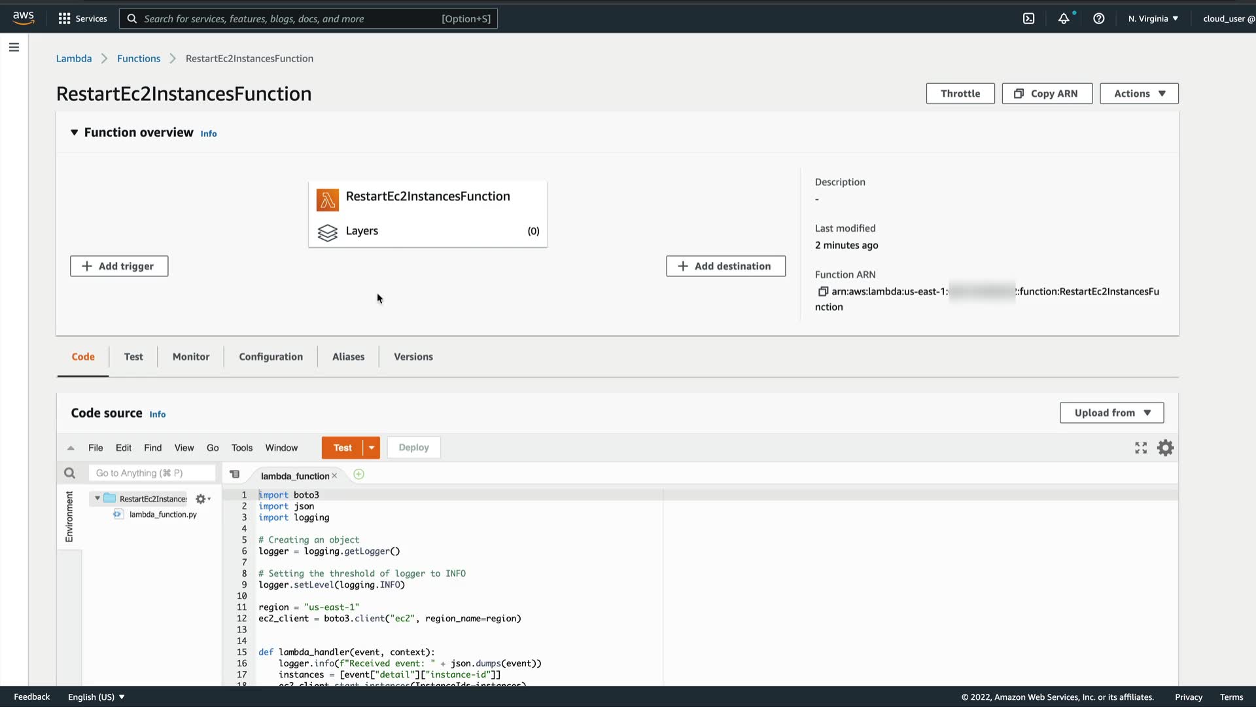Viewport: 1256px width, 707px height.
Task: Open the Test button dropdown arrow
Action: [371, 448]
